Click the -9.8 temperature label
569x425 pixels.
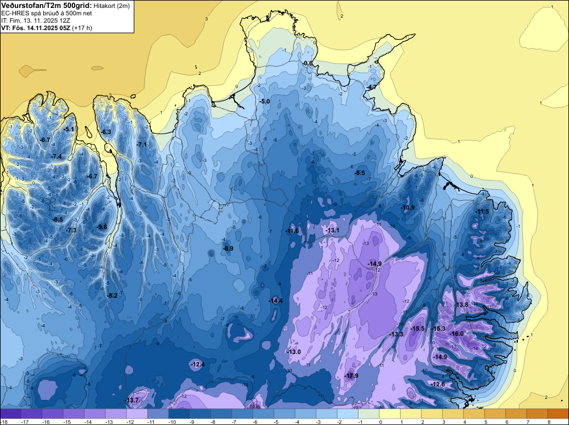coord(102,227)
